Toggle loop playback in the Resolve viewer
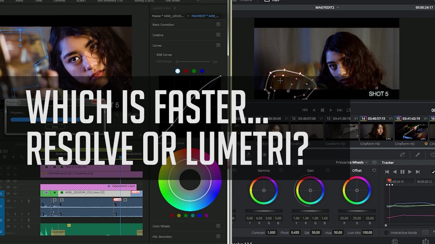 tap(348, 110)
